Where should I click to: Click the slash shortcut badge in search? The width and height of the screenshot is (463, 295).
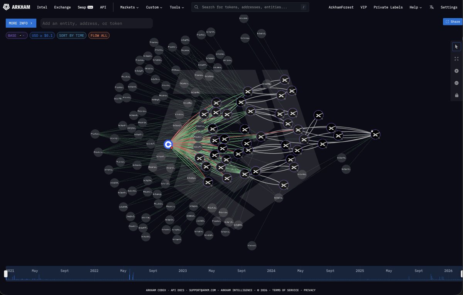coord(303,7)
